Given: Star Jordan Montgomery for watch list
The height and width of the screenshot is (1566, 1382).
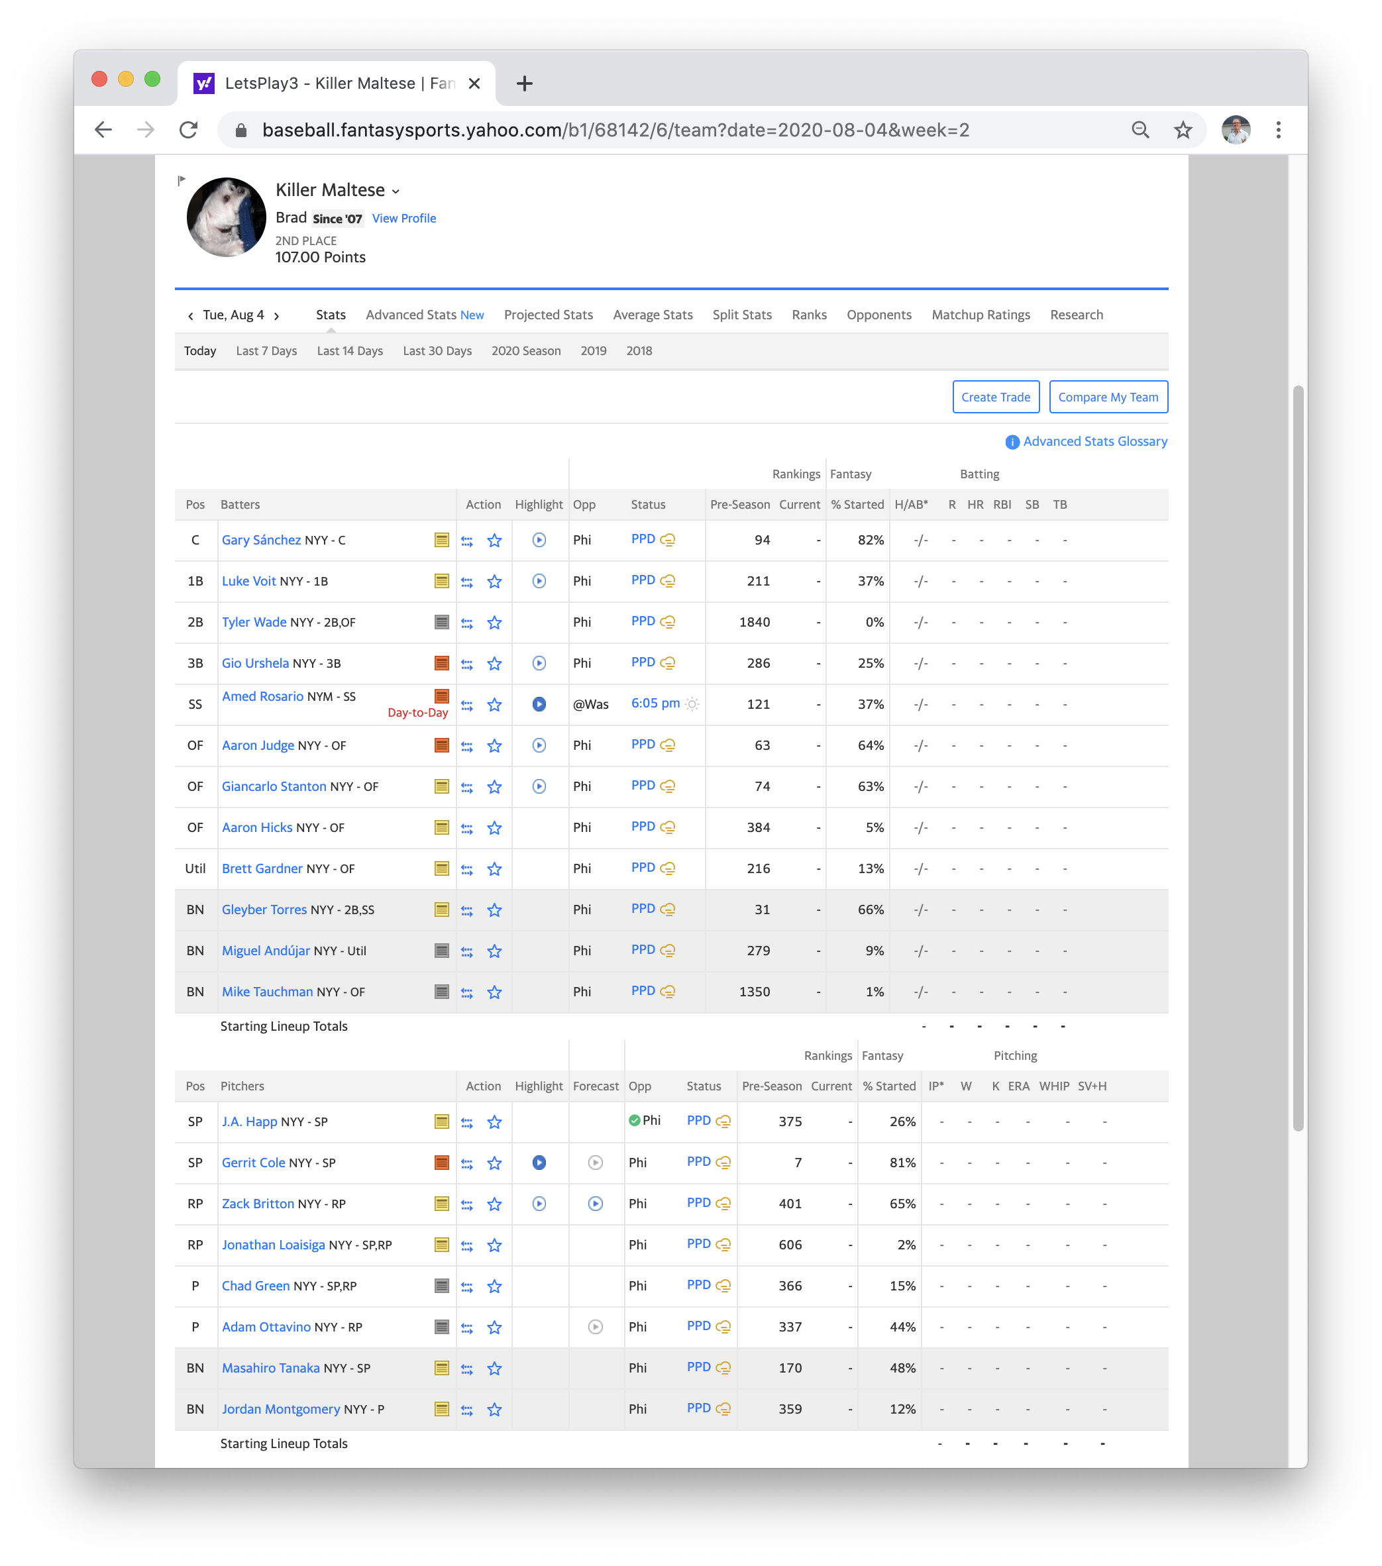Looking at the screenshot, I should [x=495, y=1410].
